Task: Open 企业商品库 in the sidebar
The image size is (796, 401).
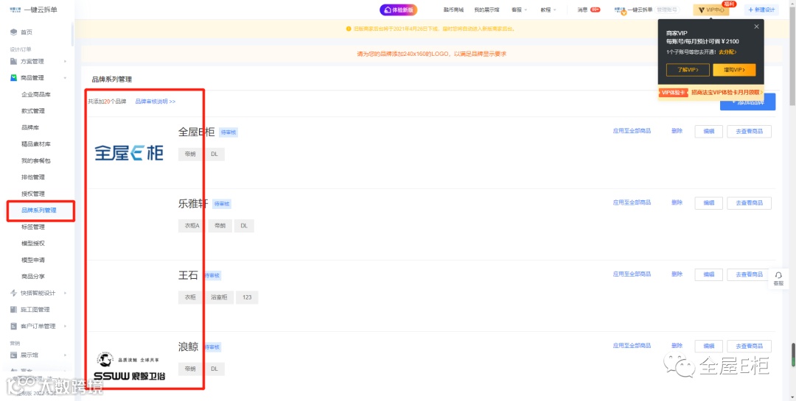Action: (36, 94)
